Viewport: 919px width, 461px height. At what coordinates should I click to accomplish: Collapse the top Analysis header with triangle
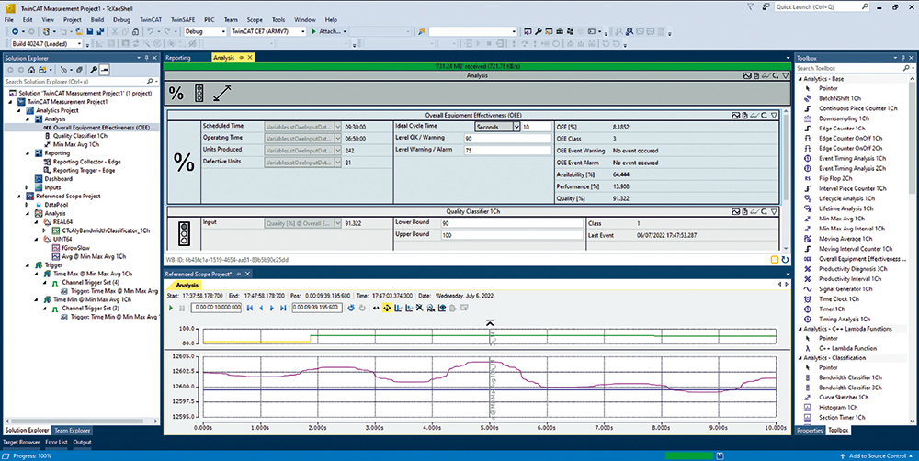tap(786, 75)
